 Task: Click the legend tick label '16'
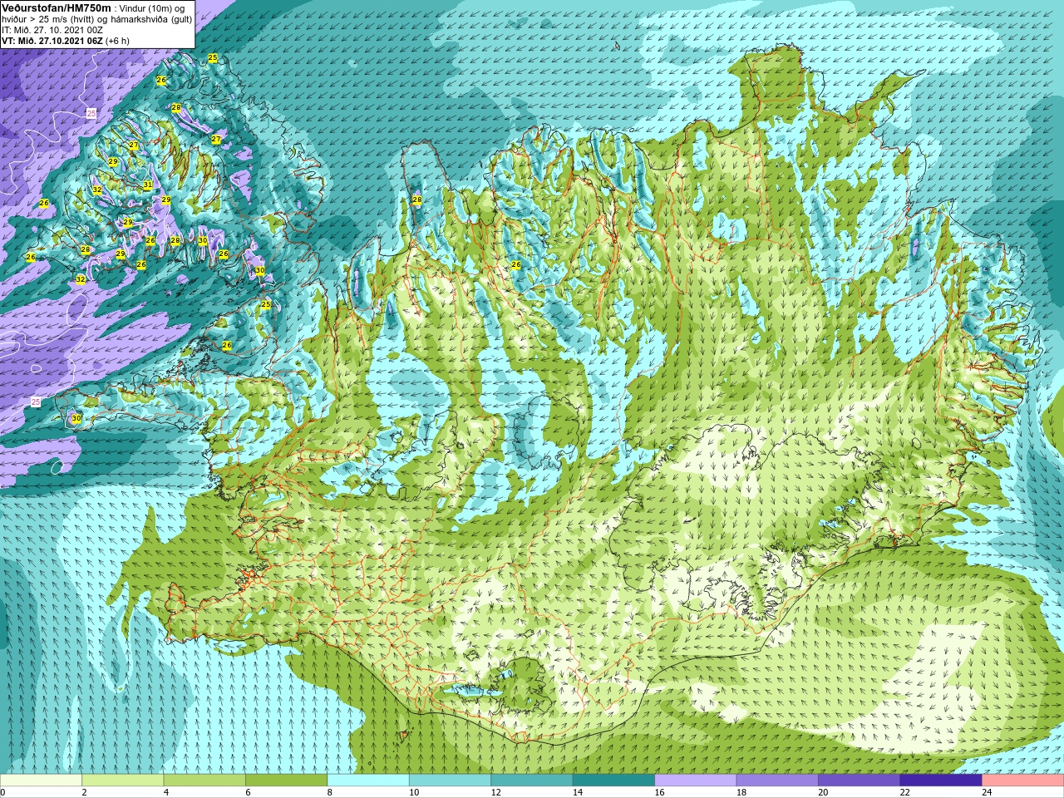coord(659,792)
